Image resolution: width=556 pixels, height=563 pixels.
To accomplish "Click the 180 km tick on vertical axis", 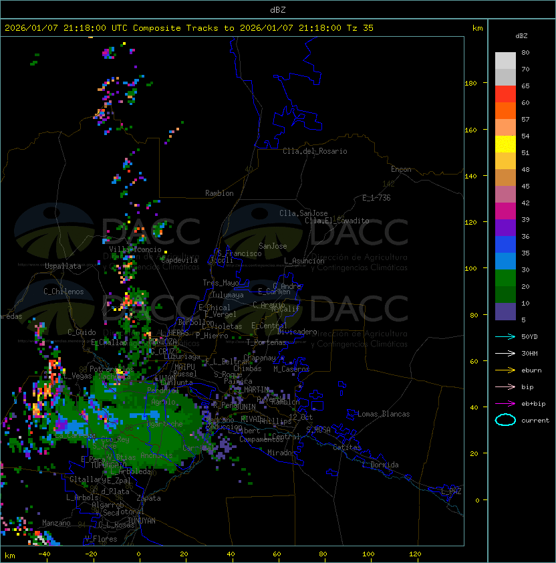I will pos(470,84).
